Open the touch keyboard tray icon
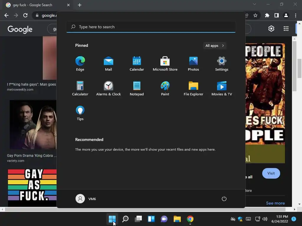This screenshot has width=302, height=226. tap(248, 219)
